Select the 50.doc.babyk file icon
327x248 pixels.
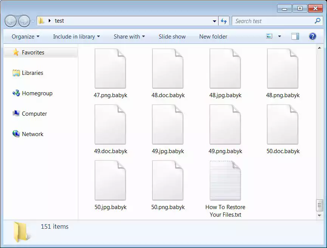[282, 124]
